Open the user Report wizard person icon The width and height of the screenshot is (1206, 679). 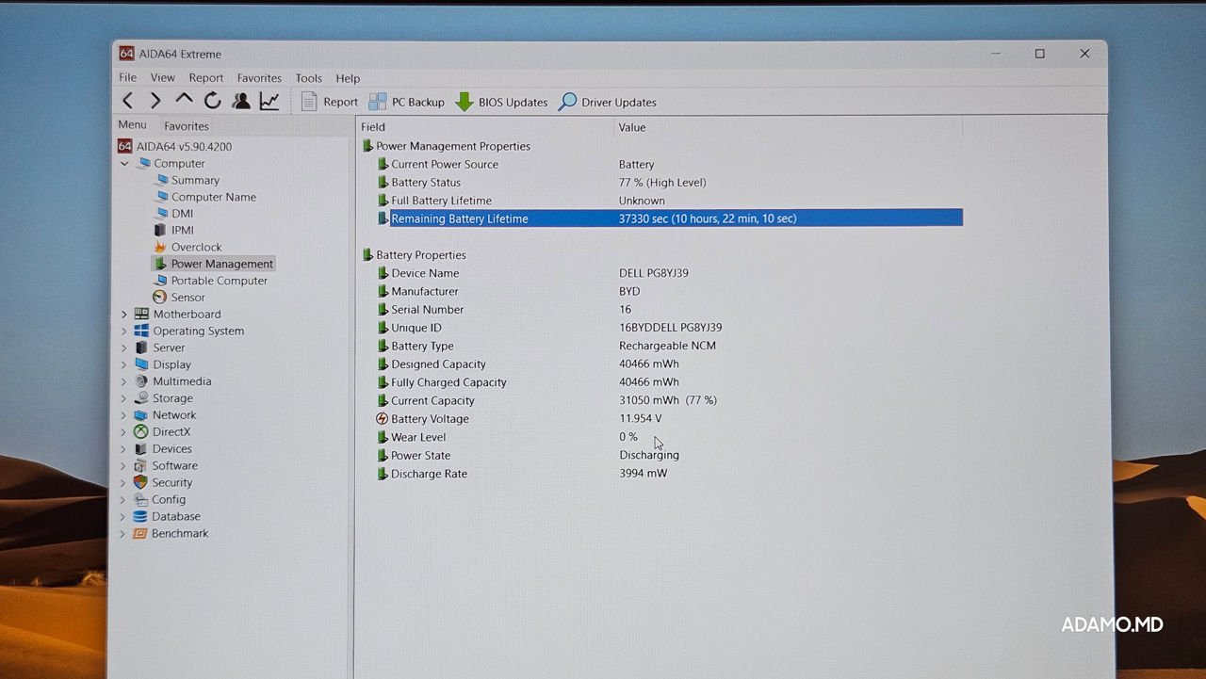[x=241, y=101]
